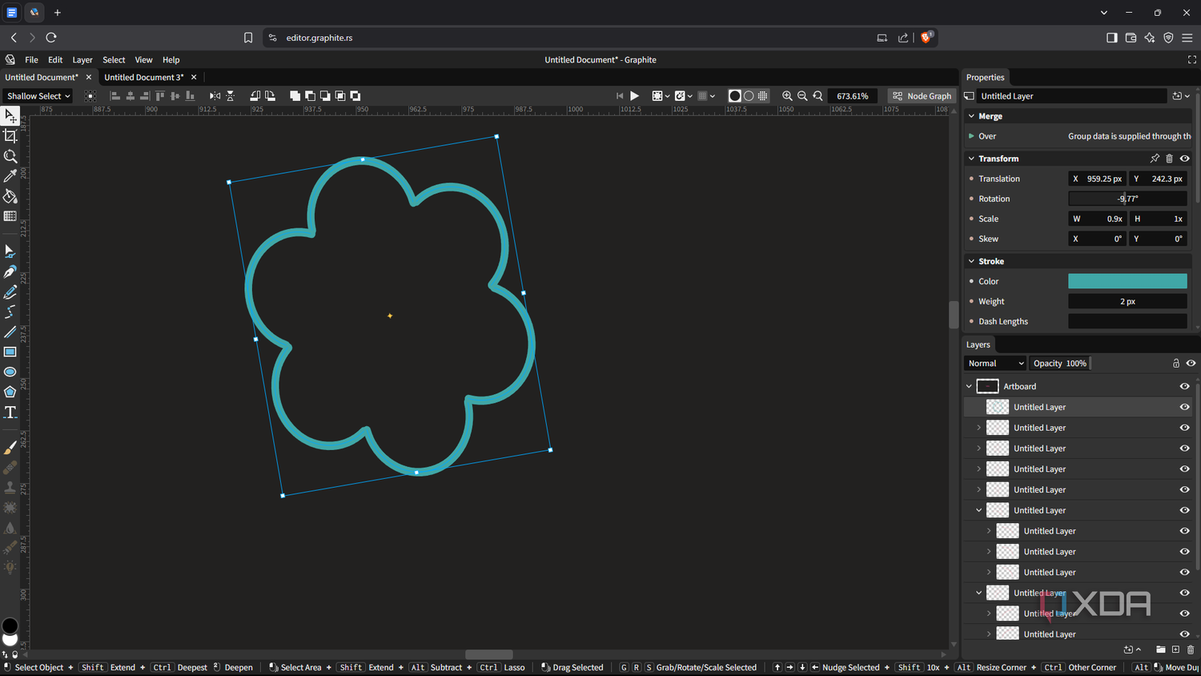Select the Ellipse tool
This screenshot has width=1201, height=676.
(x=10, y=372)
